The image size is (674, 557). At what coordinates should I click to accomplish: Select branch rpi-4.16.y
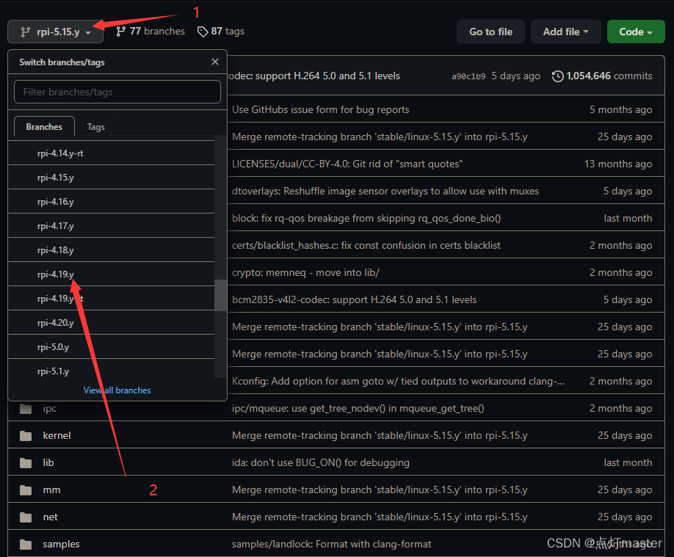tap(111, 202)
